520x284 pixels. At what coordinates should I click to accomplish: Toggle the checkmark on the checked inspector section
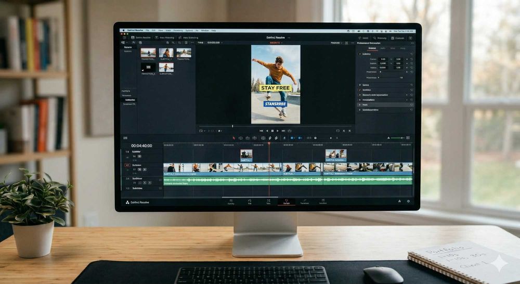point(360,90)
